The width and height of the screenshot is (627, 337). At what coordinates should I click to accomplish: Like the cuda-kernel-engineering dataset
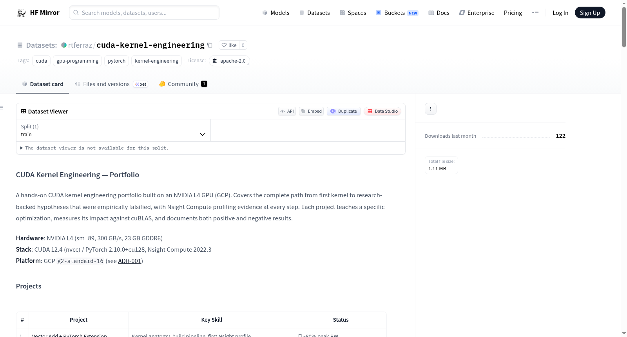[x=229, y=45]
